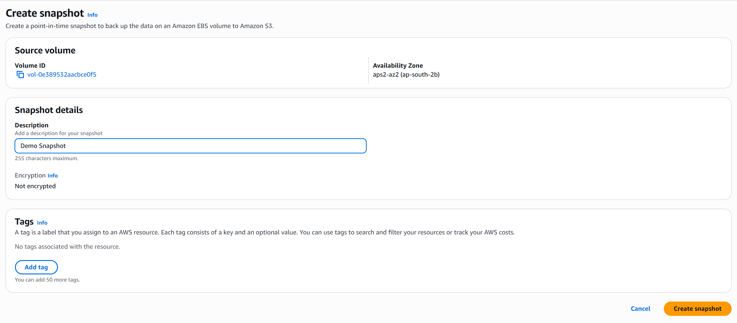Open Info link beside Create snapshot title

click(92, 15)
